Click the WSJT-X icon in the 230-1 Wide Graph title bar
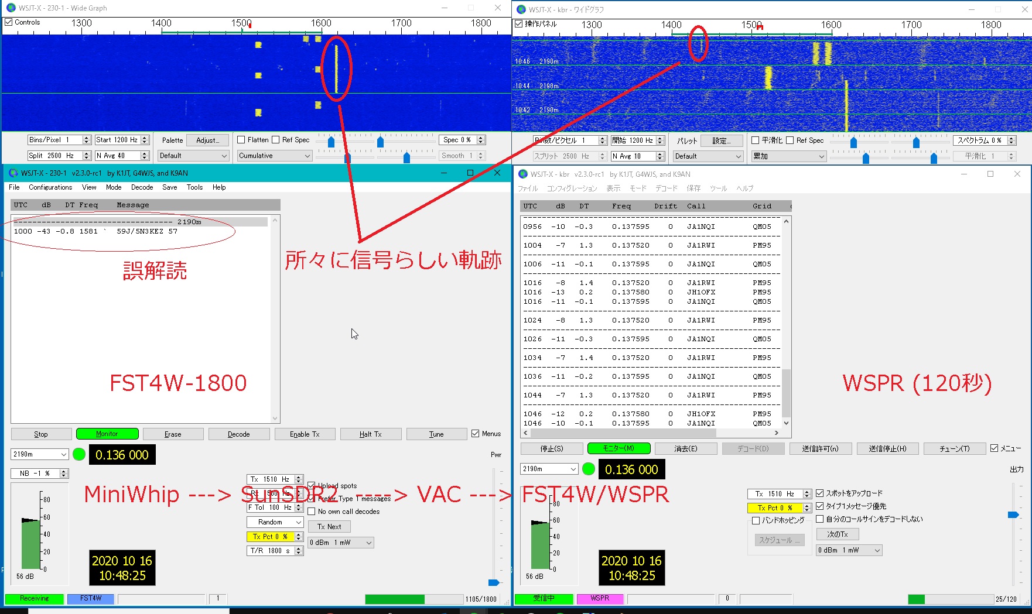1032x614 pixels. tap(11, 8)
